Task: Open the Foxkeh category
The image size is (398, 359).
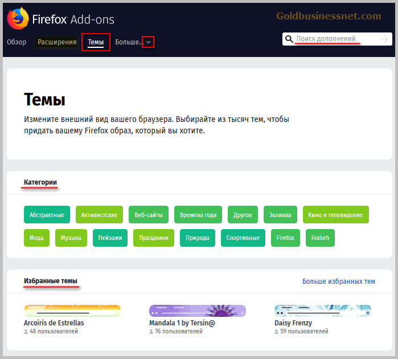Action: 320,238
